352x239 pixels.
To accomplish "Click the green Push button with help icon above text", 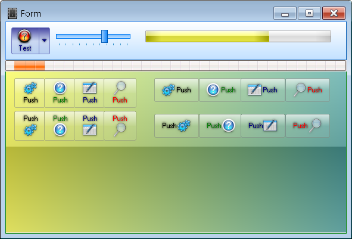I will 60,93.
